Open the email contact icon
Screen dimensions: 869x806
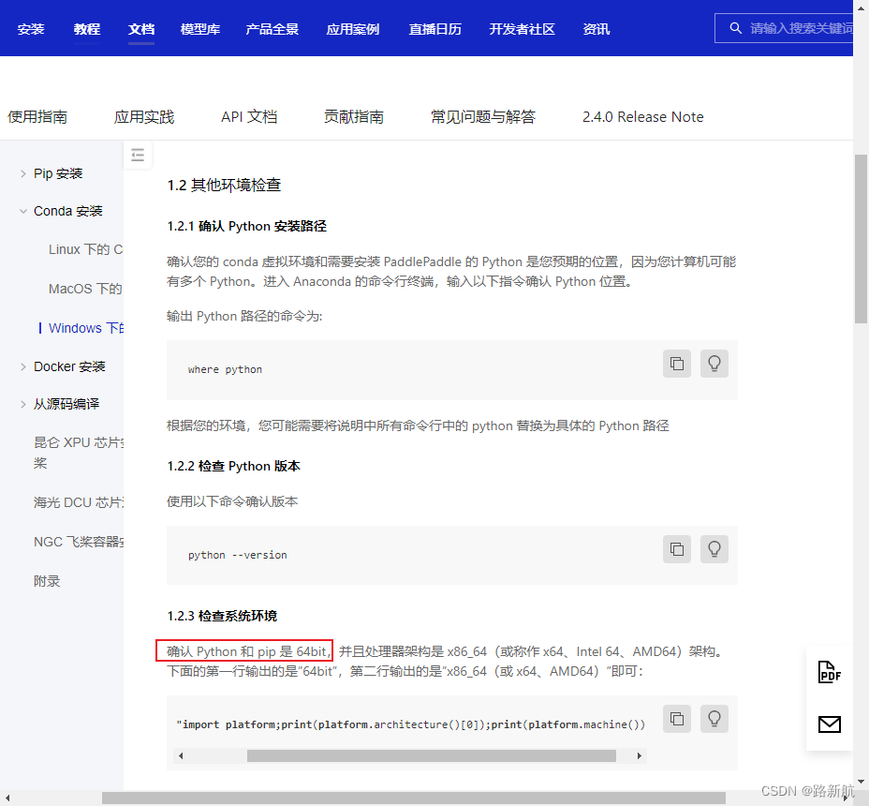(x=830, y=724)
